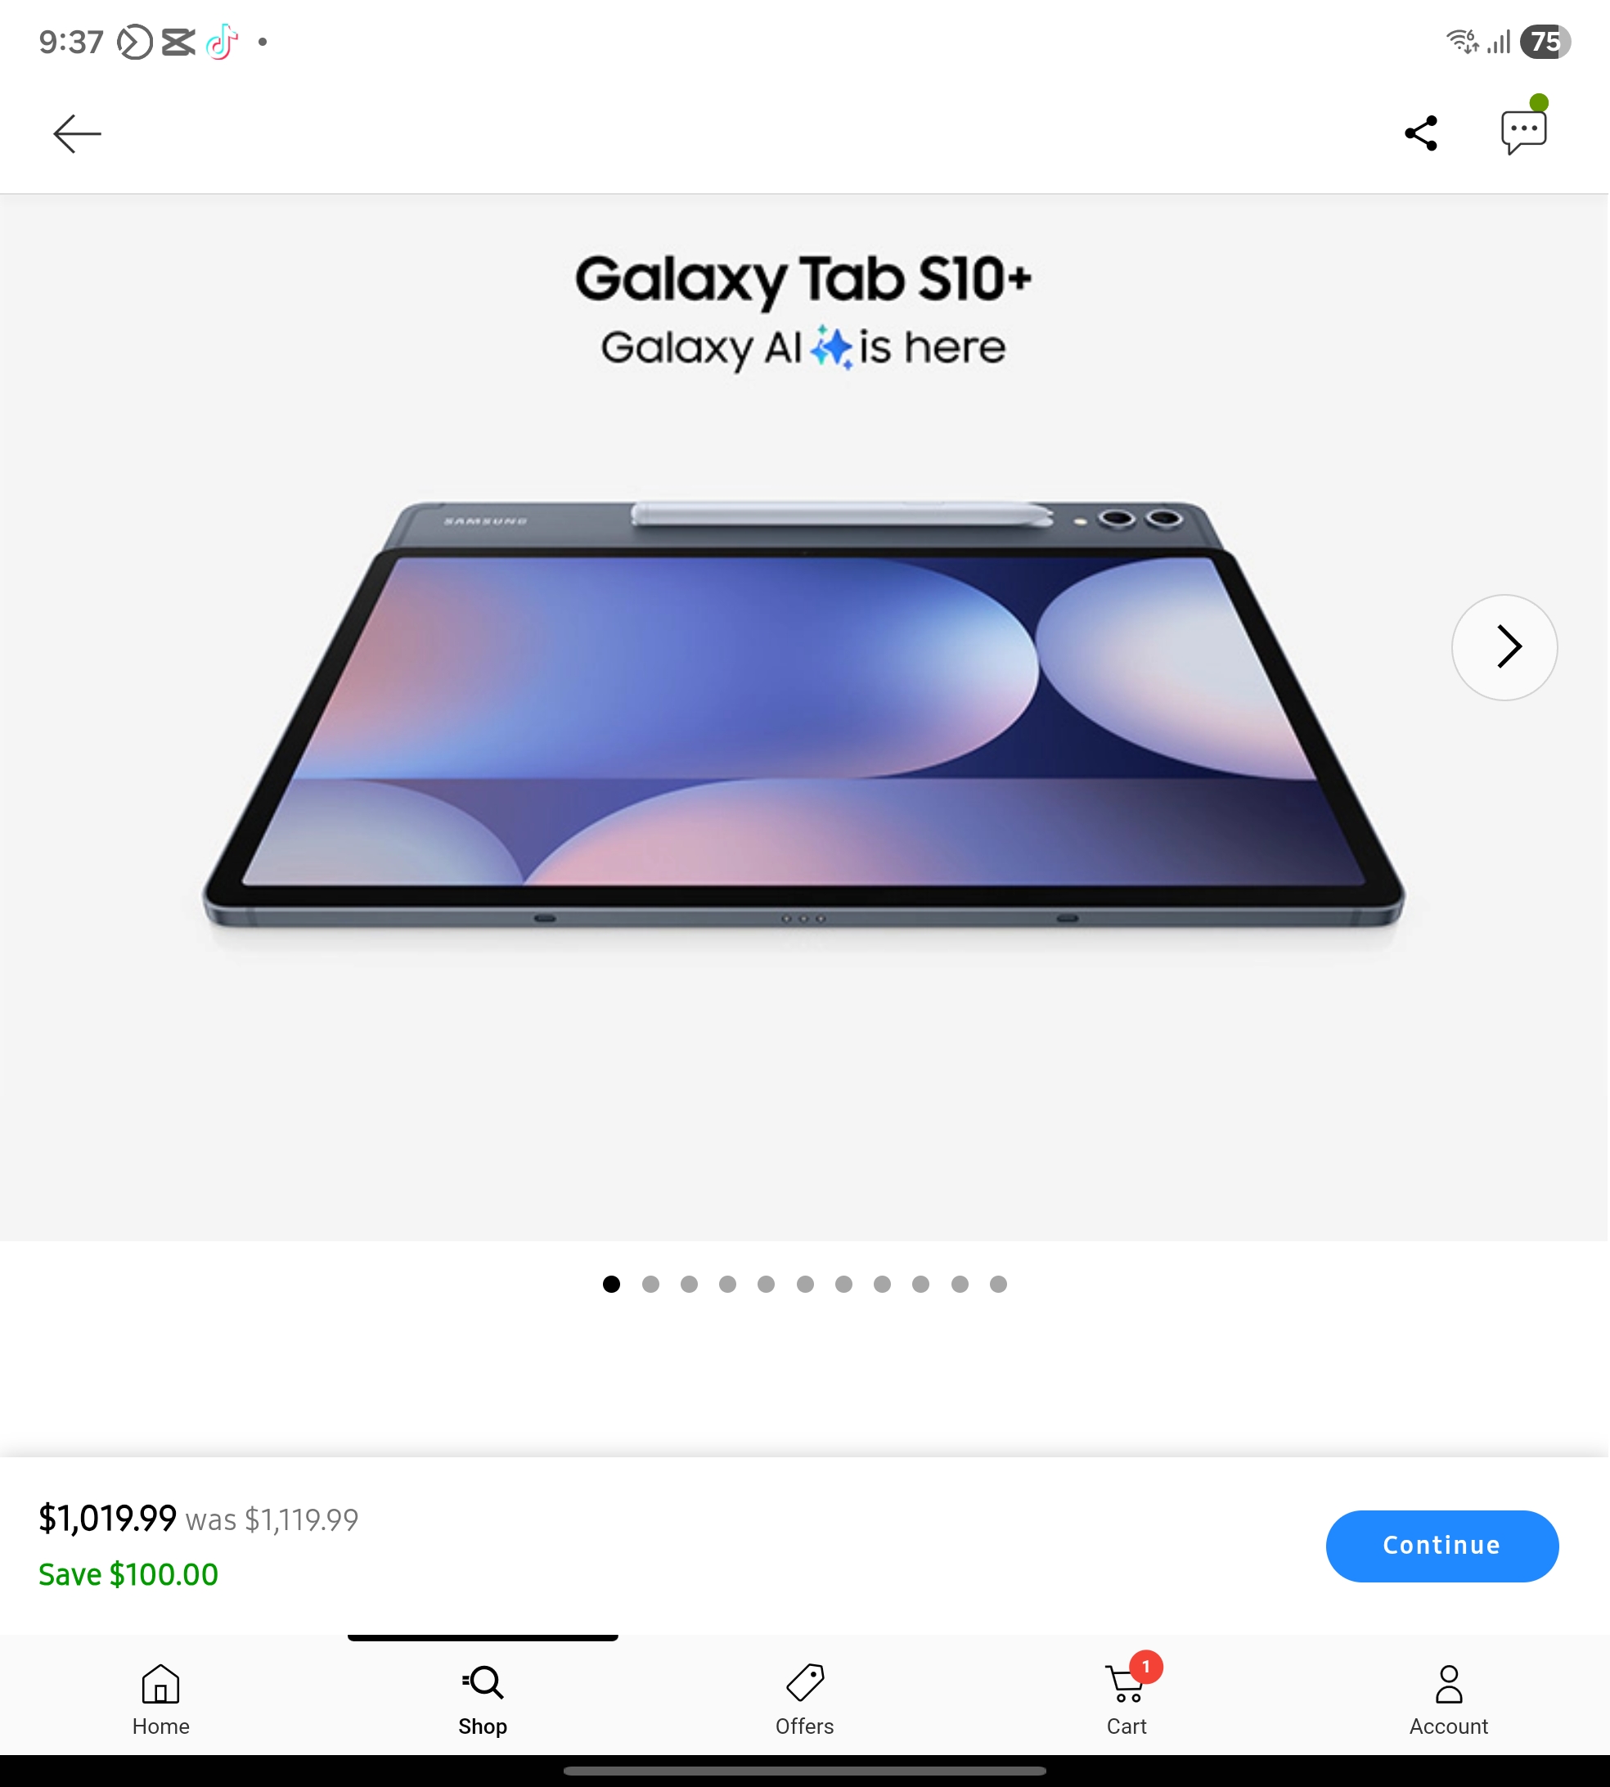The height and width of the screenshot is (1787, 1610).
Task: Tap the Save $100.00 text
Action: [128, 1575]
